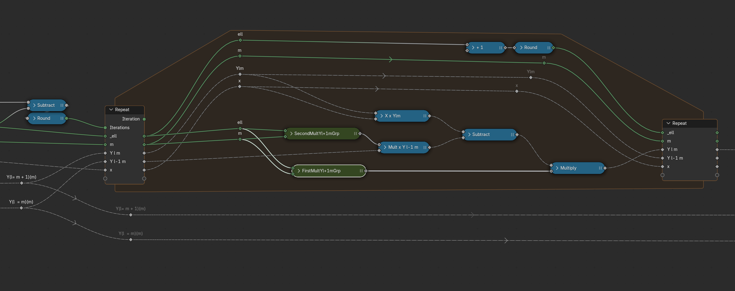Select the dimmed Y(l= m + 1)(m) reroute point
The height and width of the screenshot is (291, 735).
(131, 215)
